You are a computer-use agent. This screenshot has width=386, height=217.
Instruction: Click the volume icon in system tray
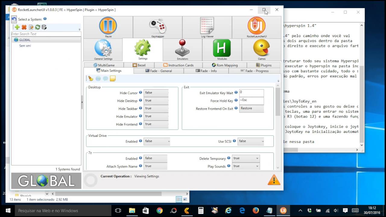tap(336, 210)
